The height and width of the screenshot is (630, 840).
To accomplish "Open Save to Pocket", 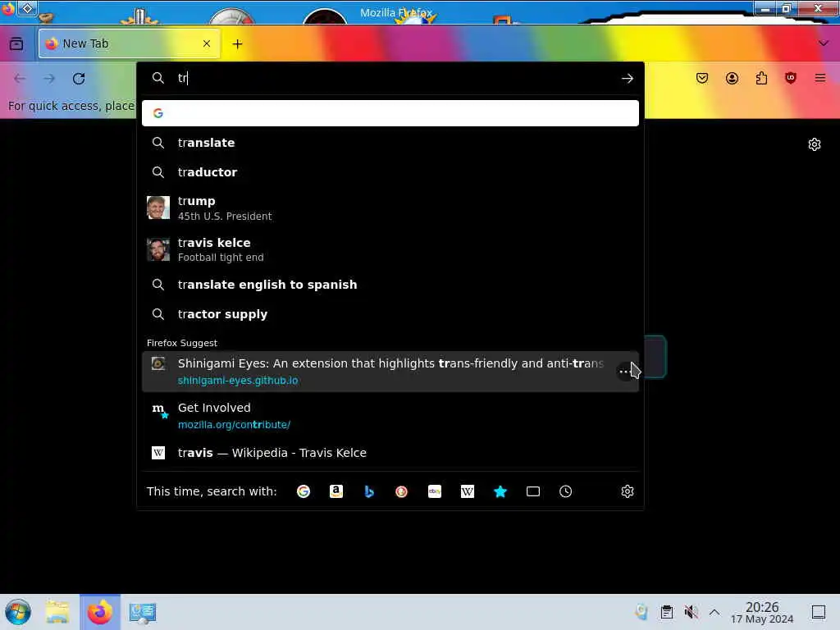I will pos(702,78).
